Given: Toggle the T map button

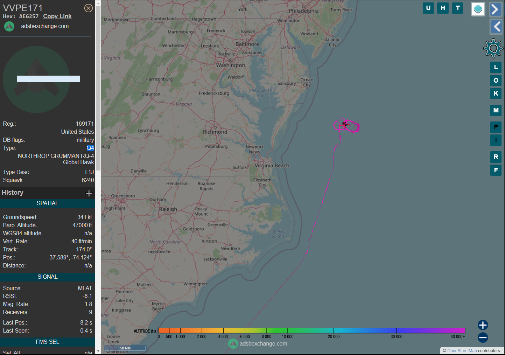Looking at the screenshot, I should [x=457, y=8].
